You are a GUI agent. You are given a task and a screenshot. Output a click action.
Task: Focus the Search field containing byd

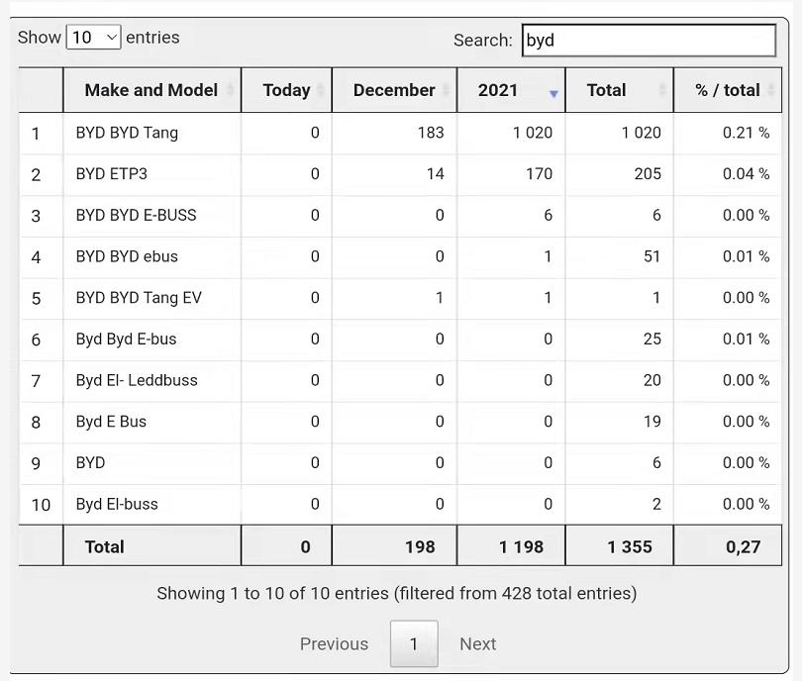pos(649,41)
